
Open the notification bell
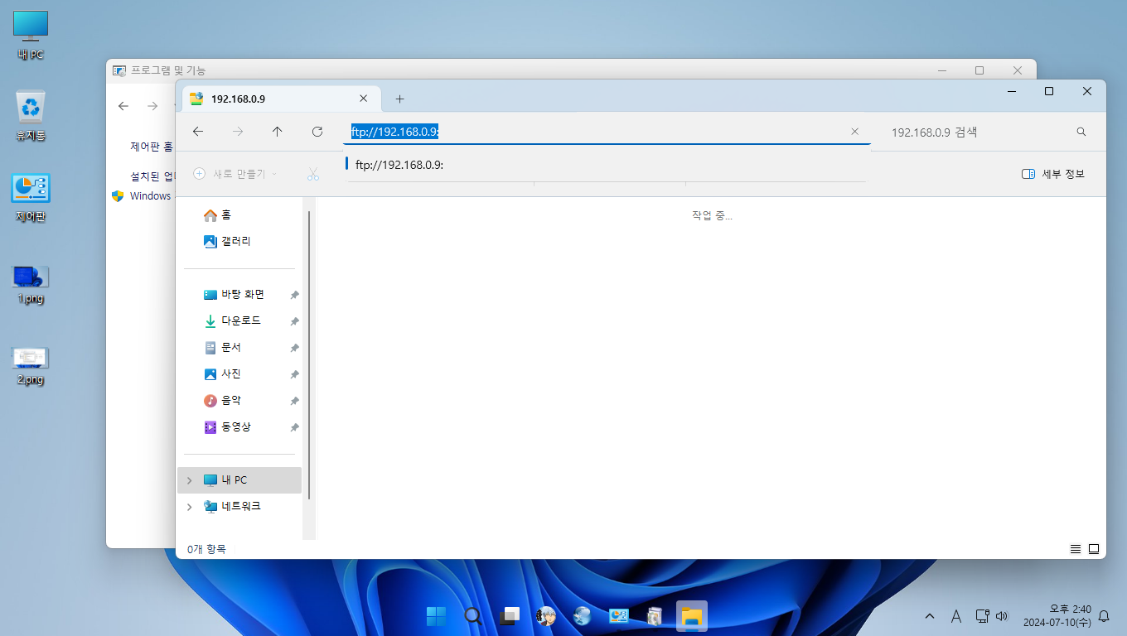[x=1104, y=616]
